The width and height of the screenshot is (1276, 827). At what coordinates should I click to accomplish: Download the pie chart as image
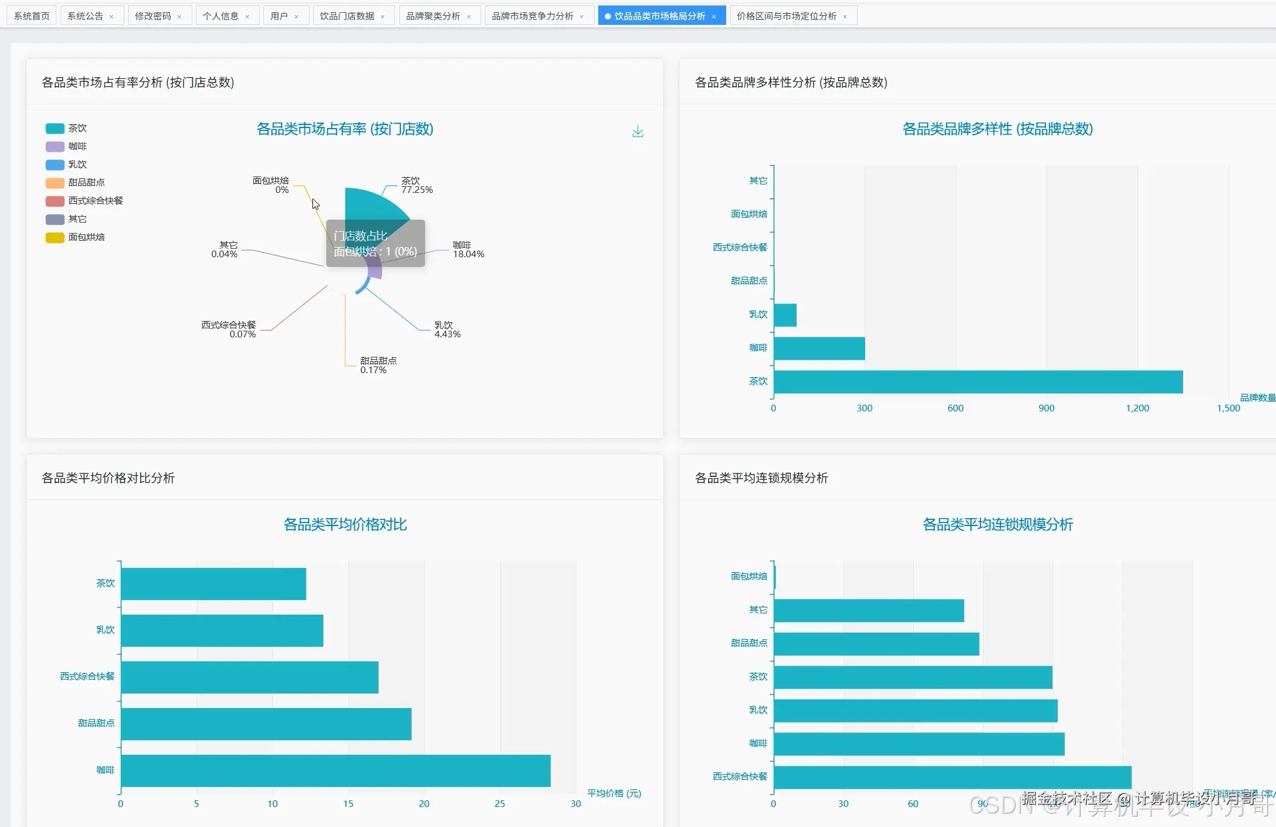click(x=637, y=132)
